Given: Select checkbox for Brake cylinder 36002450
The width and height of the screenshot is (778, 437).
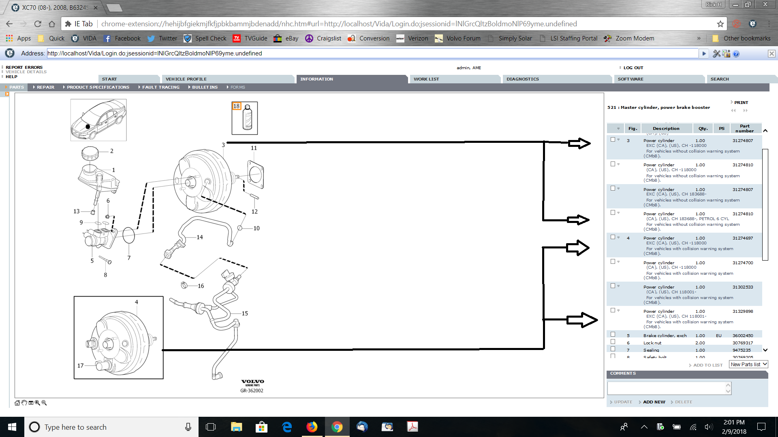Looking at the screenshot, I should click(x=613, y=335).
